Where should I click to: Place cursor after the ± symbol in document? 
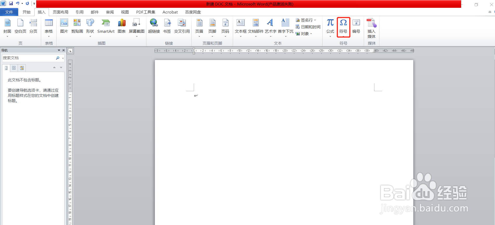(196, 96)
